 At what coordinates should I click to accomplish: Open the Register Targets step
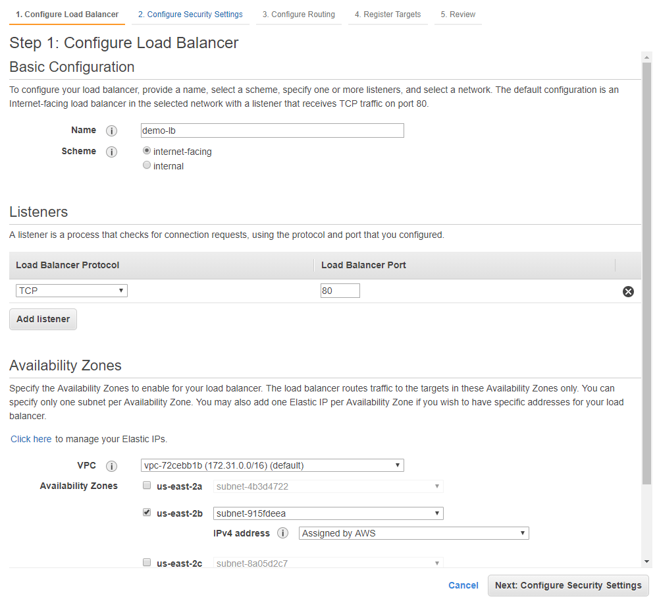(388, 13)
